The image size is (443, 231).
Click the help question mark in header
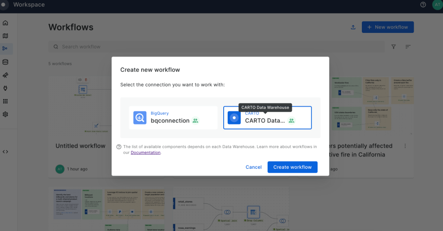pyautogui.click(x=423, y=4)
